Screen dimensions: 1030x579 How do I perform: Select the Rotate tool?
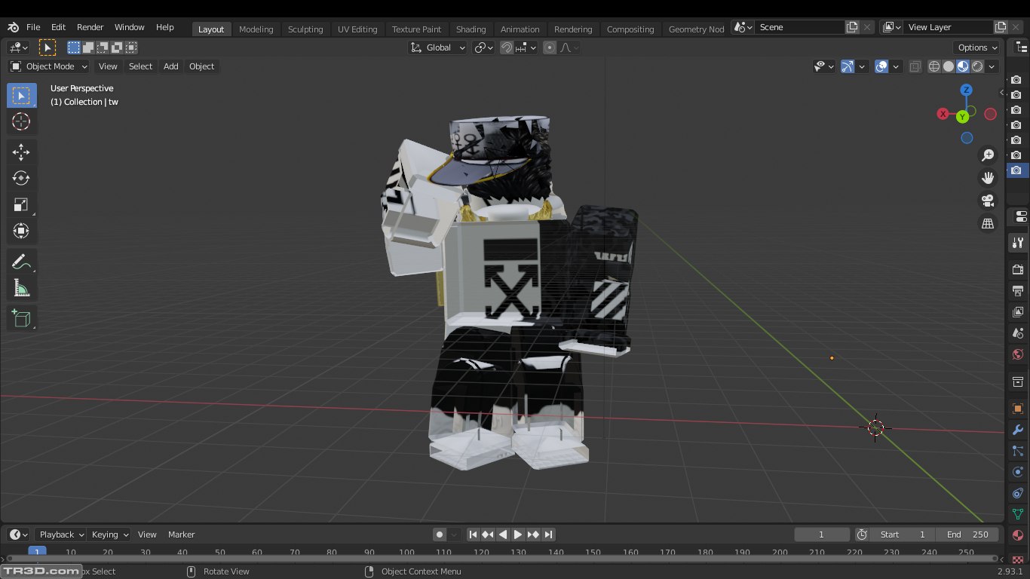(x=21, y=178)
